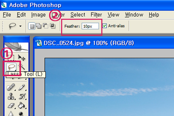Pick the Move tool
The width and height of the screenshot is (174, 116).
22,58
